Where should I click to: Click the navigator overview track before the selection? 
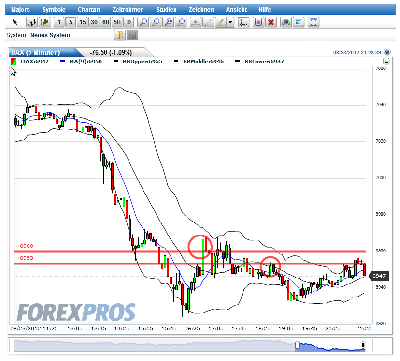coord(154,346)
